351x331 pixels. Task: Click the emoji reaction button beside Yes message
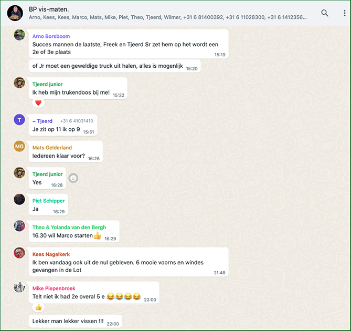coord(73,178)
